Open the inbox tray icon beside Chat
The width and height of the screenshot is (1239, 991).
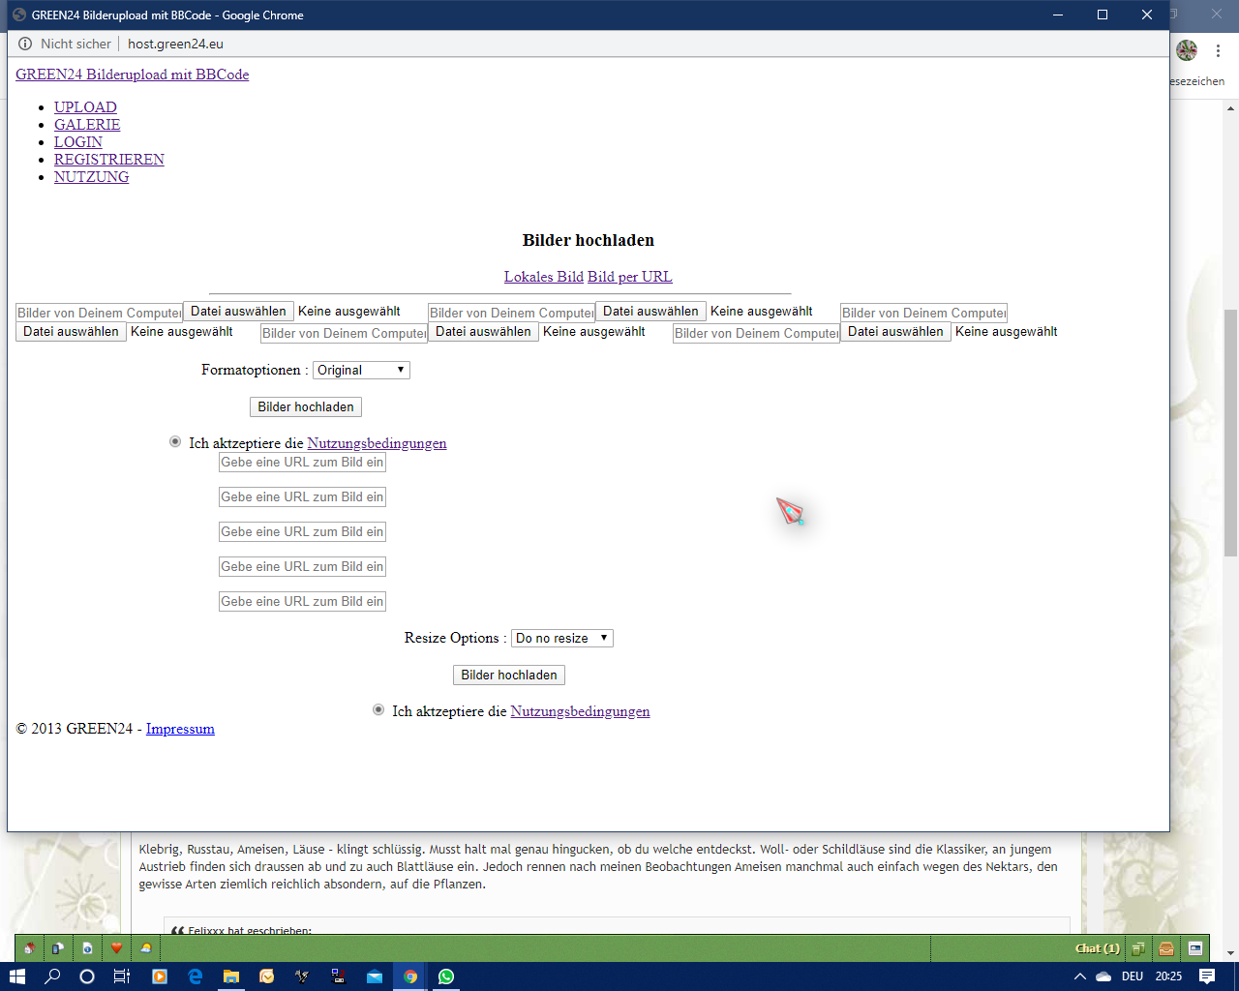tap(1166, 948)
